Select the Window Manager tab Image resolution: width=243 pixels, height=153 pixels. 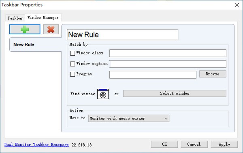(43, 17)
